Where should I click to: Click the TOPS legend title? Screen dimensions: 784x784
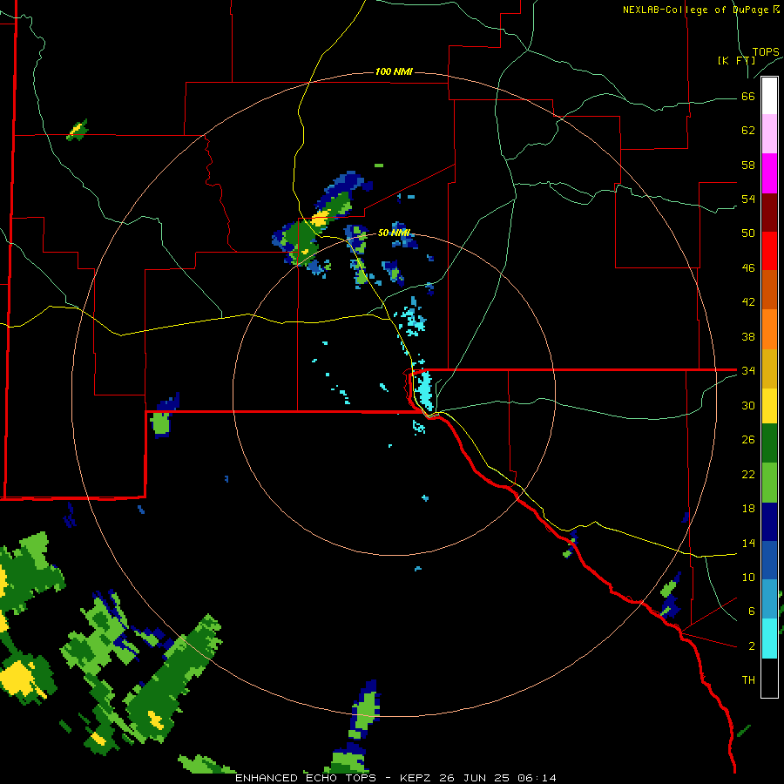tap(766, 51)
